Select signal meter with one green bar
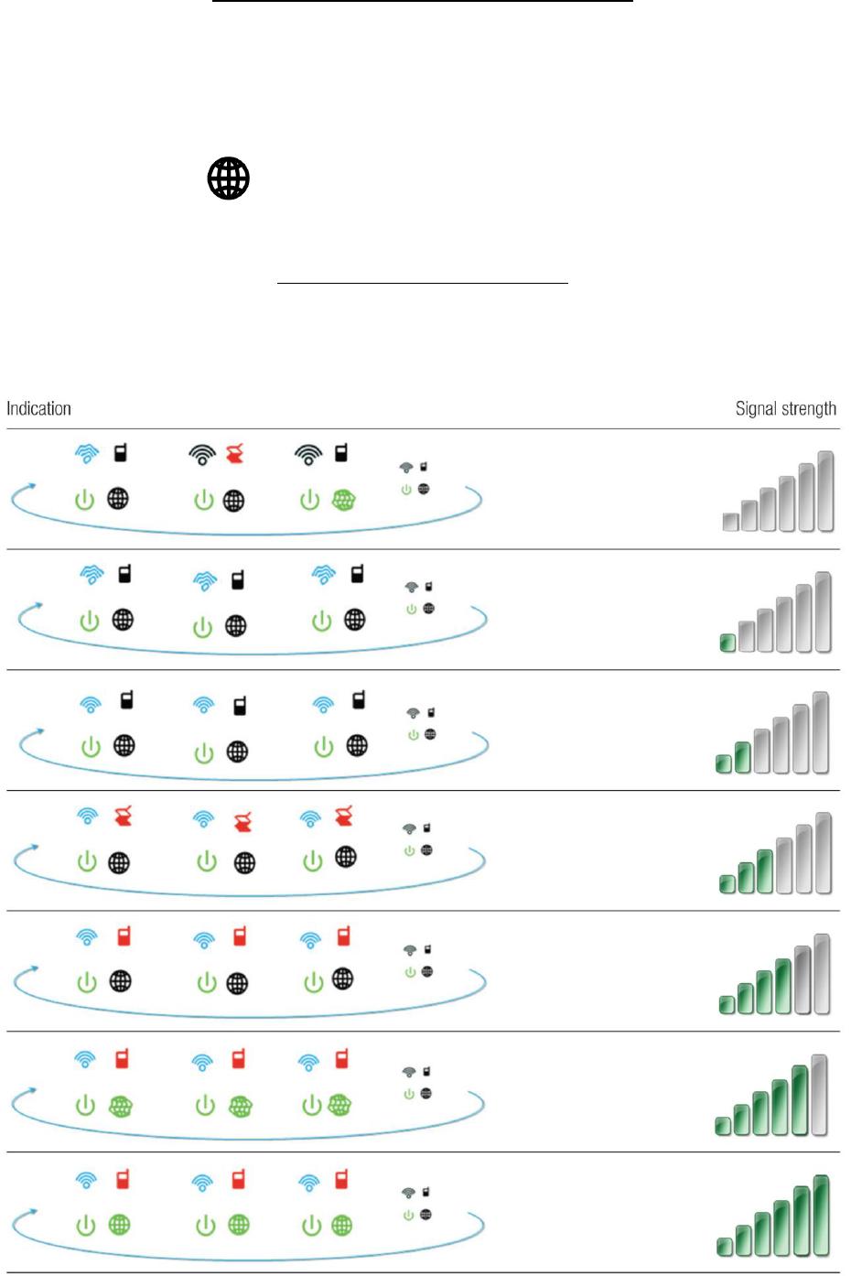This screenshot has height=1276, width=851. click(776, 612)
